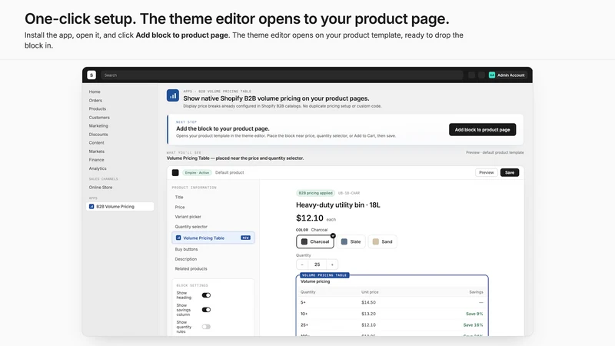615x346 pixels.
Task: Click the checkmark badge on Charcoal swatch
Action: [x=333, y=236]
